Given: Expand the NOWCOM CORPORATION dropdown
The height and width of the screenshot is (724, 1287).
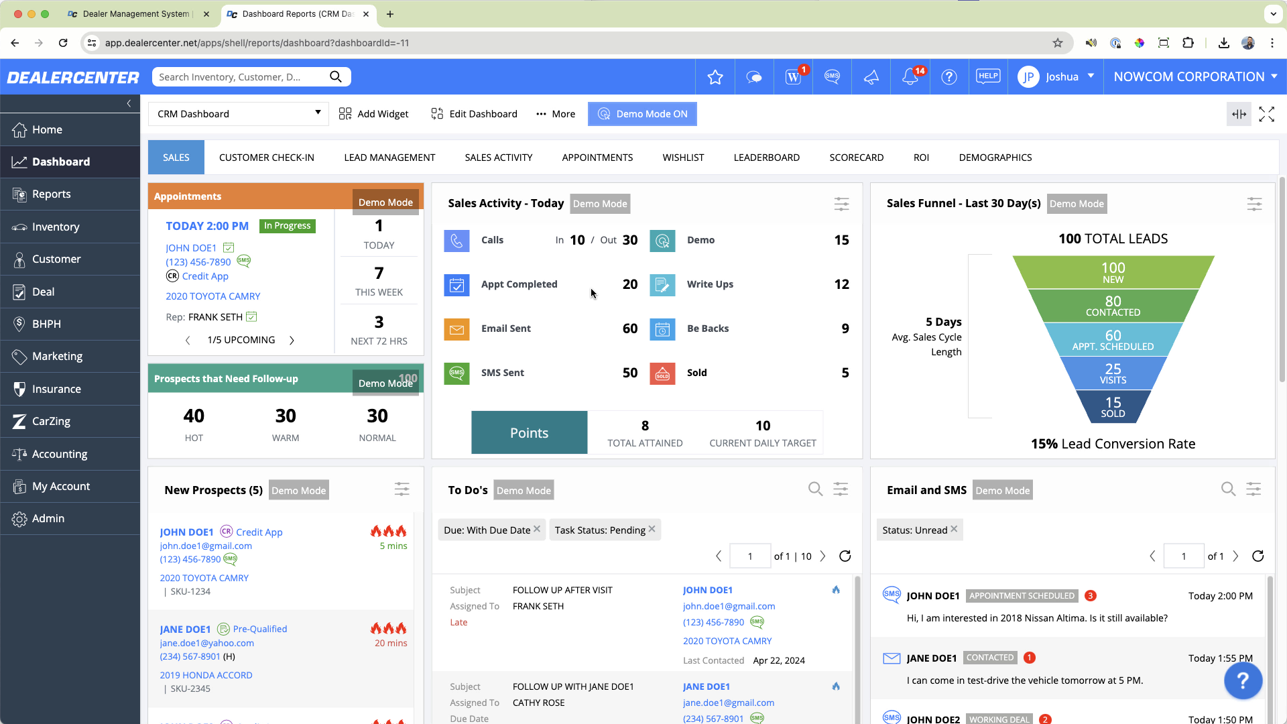Looking at the screenshot, I should pos(1195,77).
